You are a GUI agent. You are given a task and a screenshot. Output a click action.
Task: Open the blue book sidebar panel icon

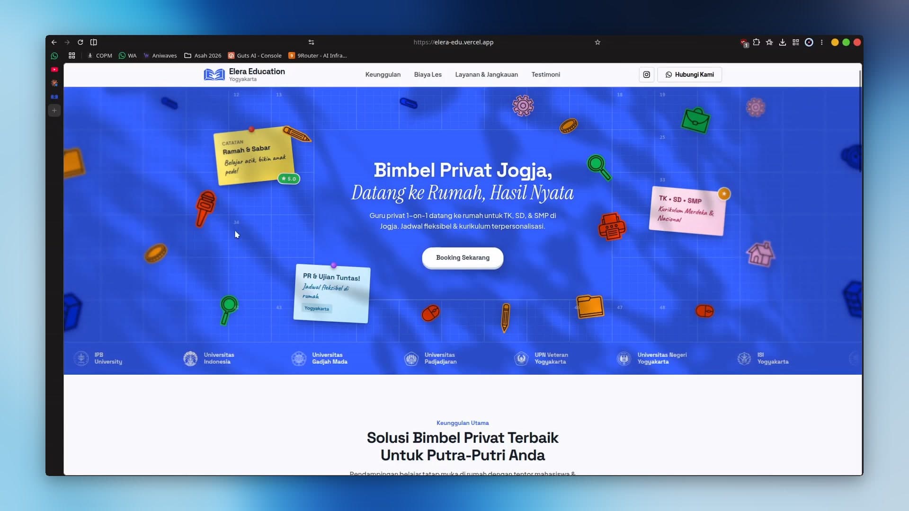point(54,97)
